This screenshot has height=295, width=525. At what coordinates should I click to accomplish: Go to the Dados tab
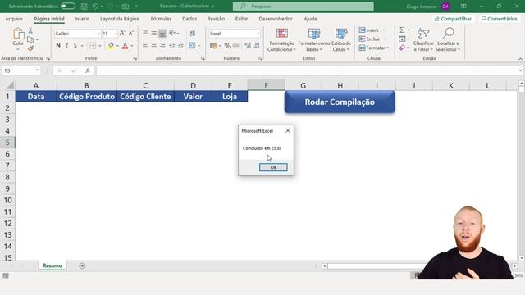click(189, 19)
